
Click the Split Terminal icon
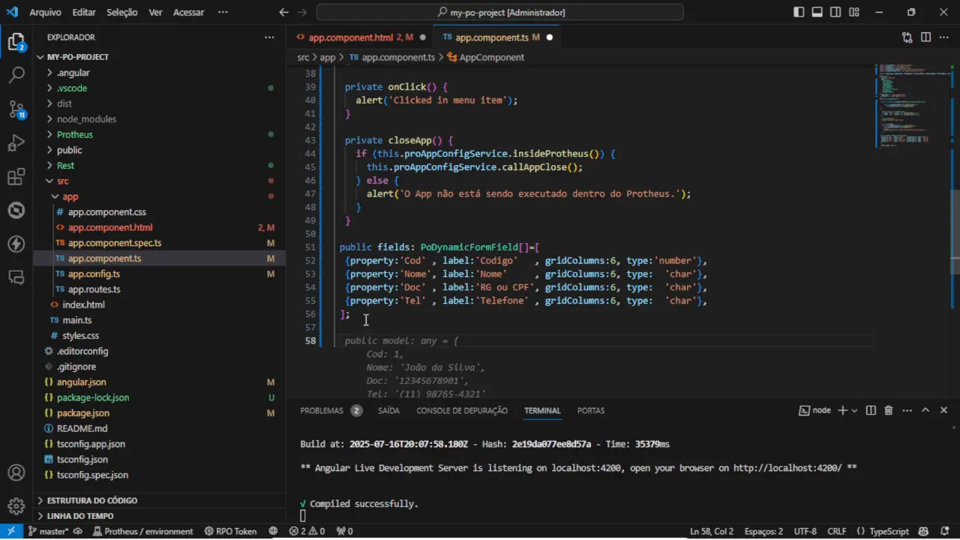point(871,410)
